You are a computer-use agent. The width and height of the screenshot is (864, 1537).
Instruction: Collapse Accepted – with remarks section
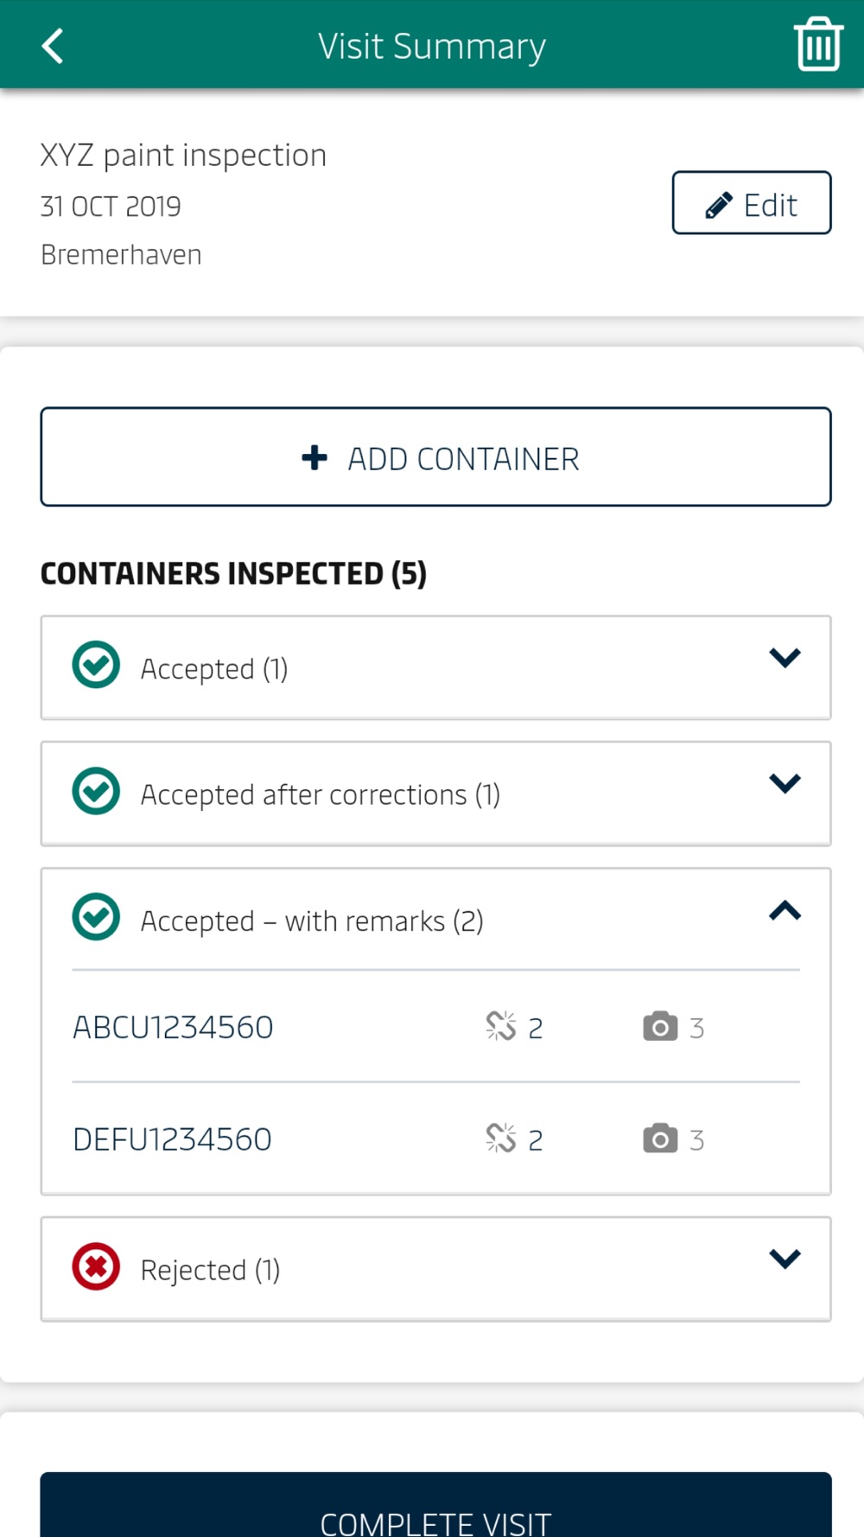(785, 910)
